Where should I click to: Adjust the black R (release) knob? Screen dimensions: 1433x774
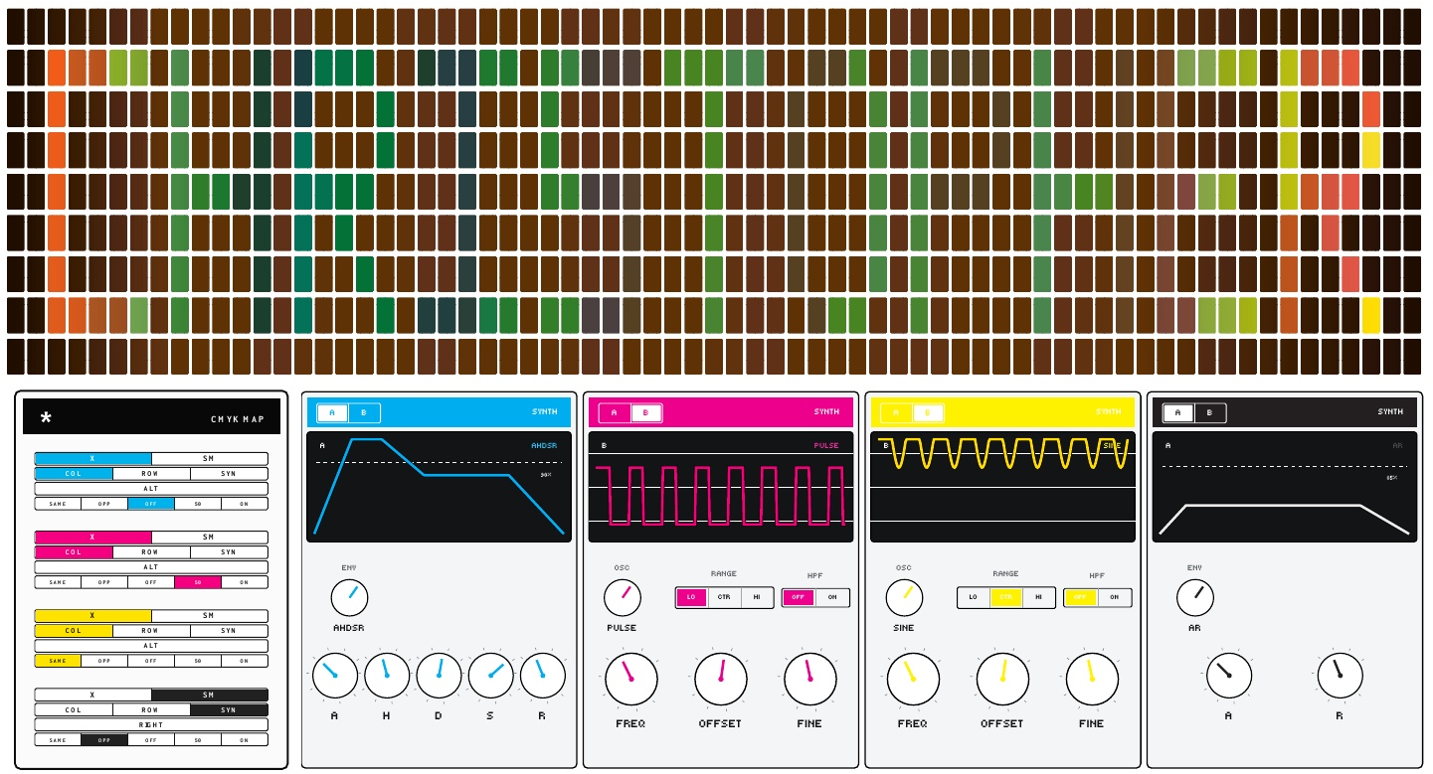[1340, 676]
